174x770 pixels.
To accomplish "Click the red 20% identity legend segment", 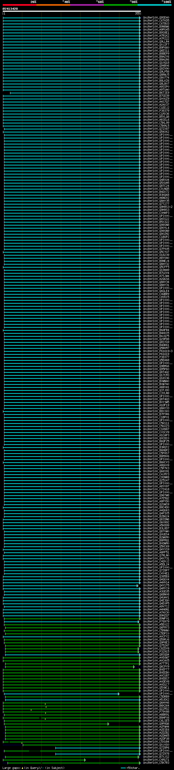I will pos(20,5).
